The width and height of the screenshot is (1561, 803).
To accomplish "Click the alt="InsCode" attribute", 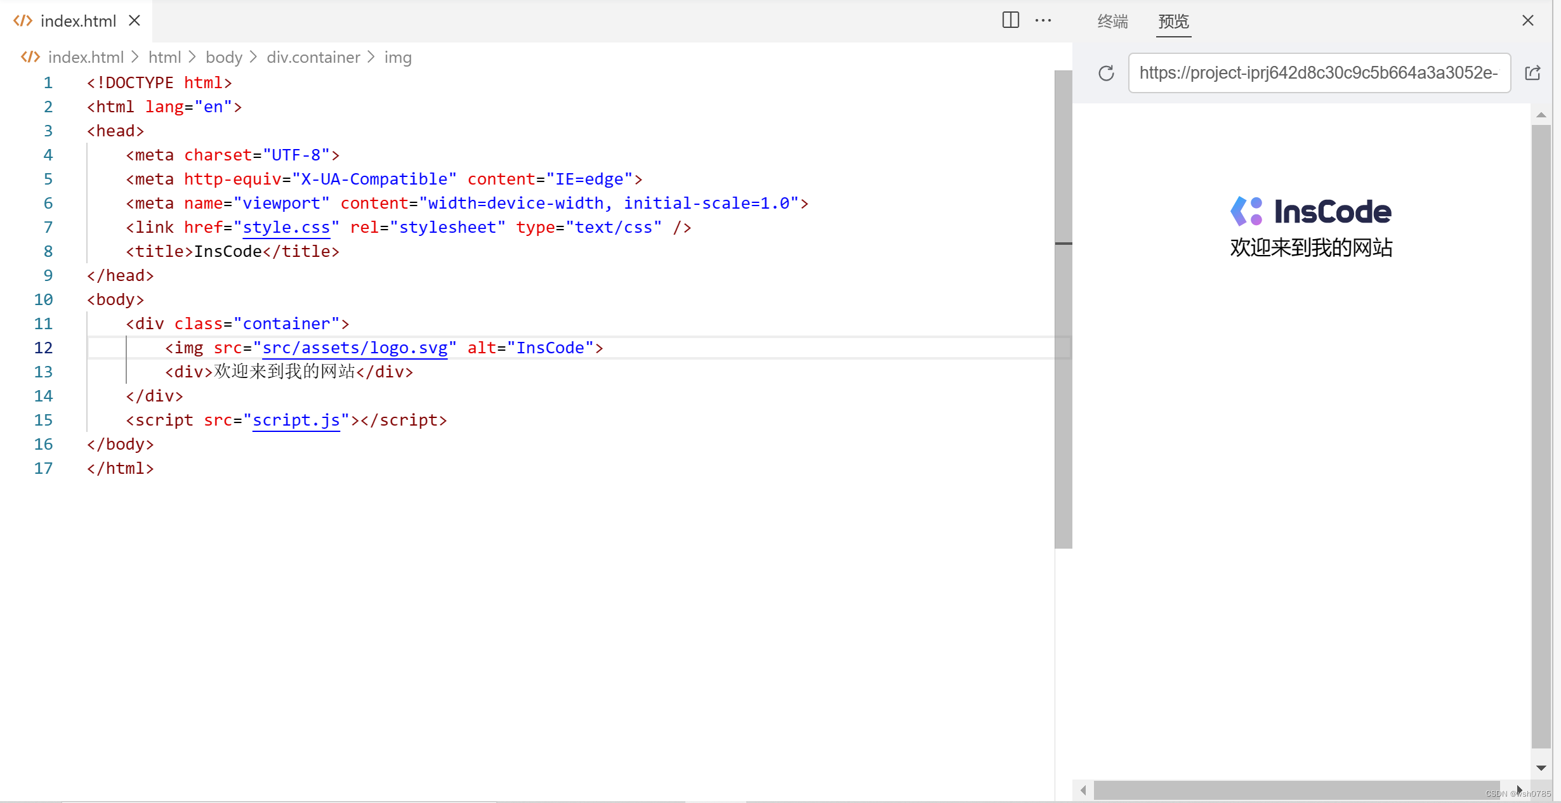I will [530, 348].
